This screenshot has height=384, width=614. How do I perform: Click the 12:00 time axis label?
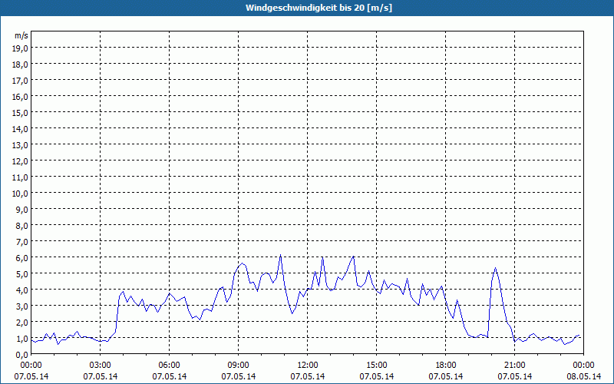point(308,366)
